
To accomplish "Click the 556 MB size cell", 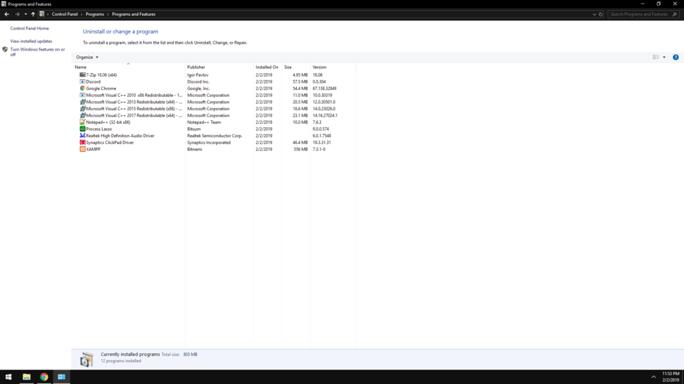I will pos(300,149).
